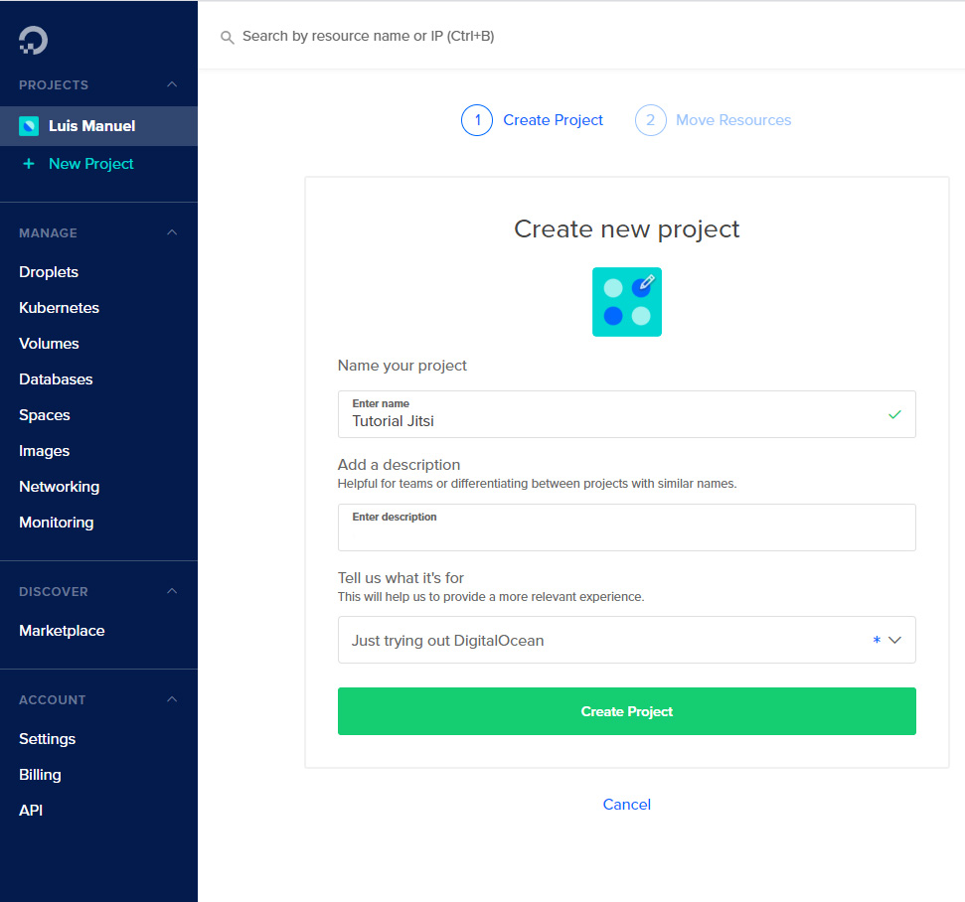Image resolution: width=965 pixels, height=902 pixels.
Task: Click the step 2 circle
Action: point(651,120)
